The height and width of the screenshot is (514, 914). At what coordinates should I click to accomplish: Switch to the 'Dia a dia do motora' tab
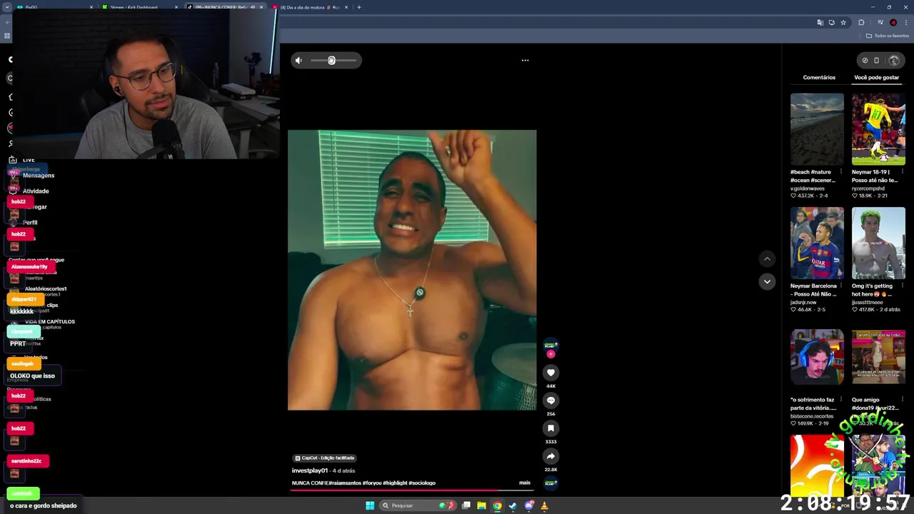(311, 7)
